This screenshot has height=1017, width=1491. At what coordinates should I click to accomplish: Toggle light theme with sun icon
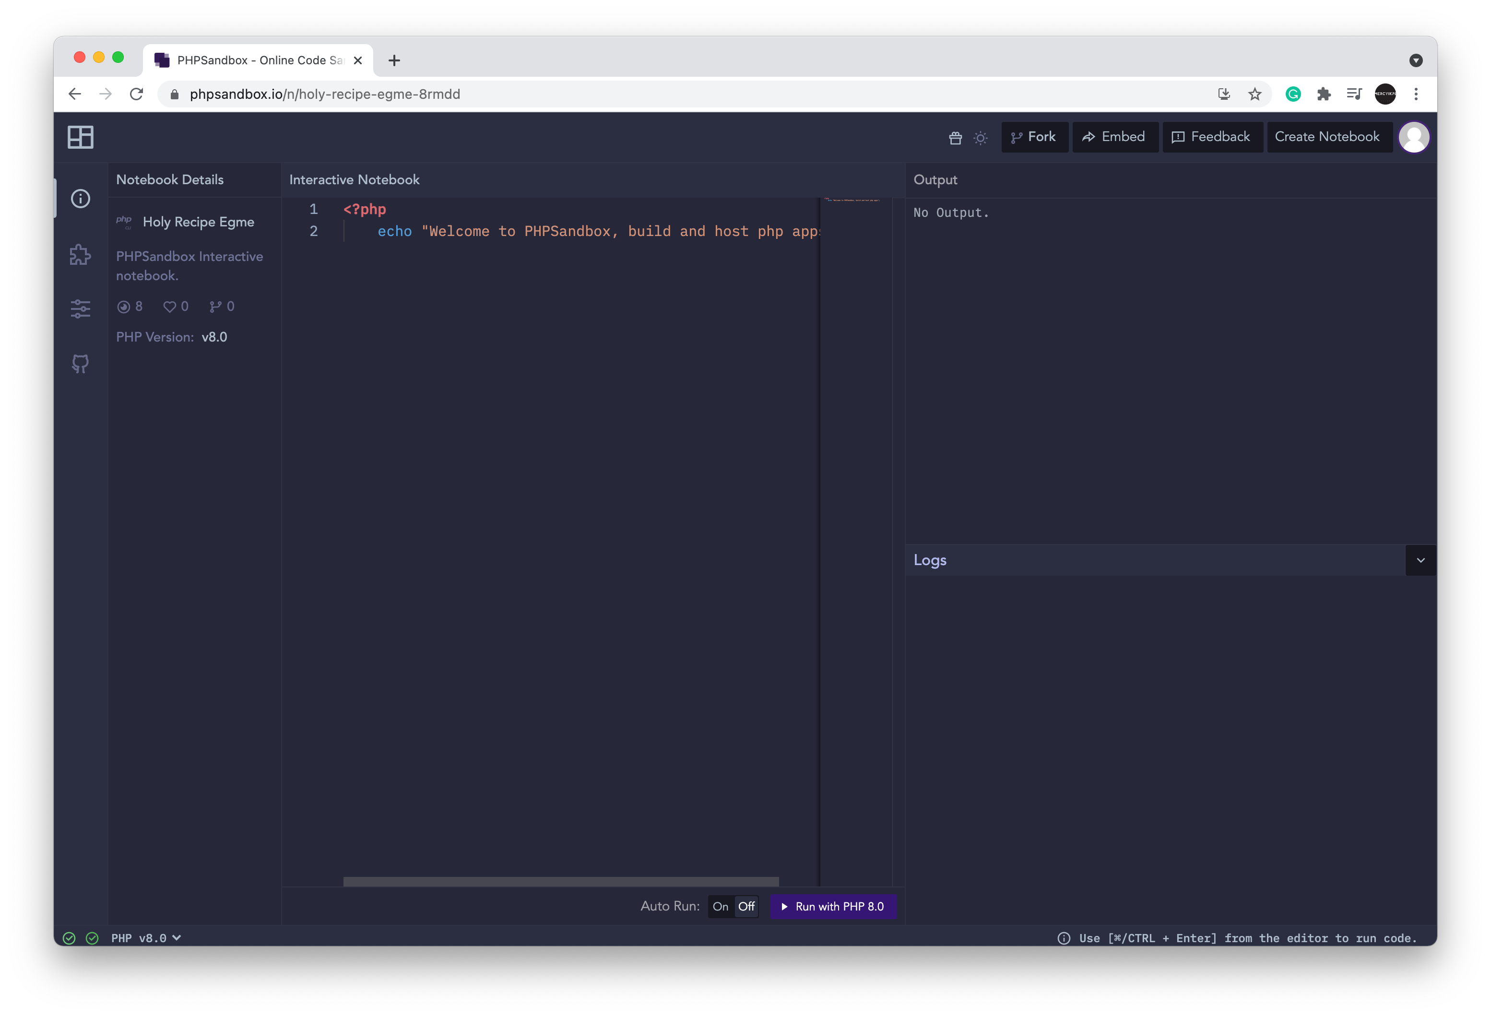980,137
